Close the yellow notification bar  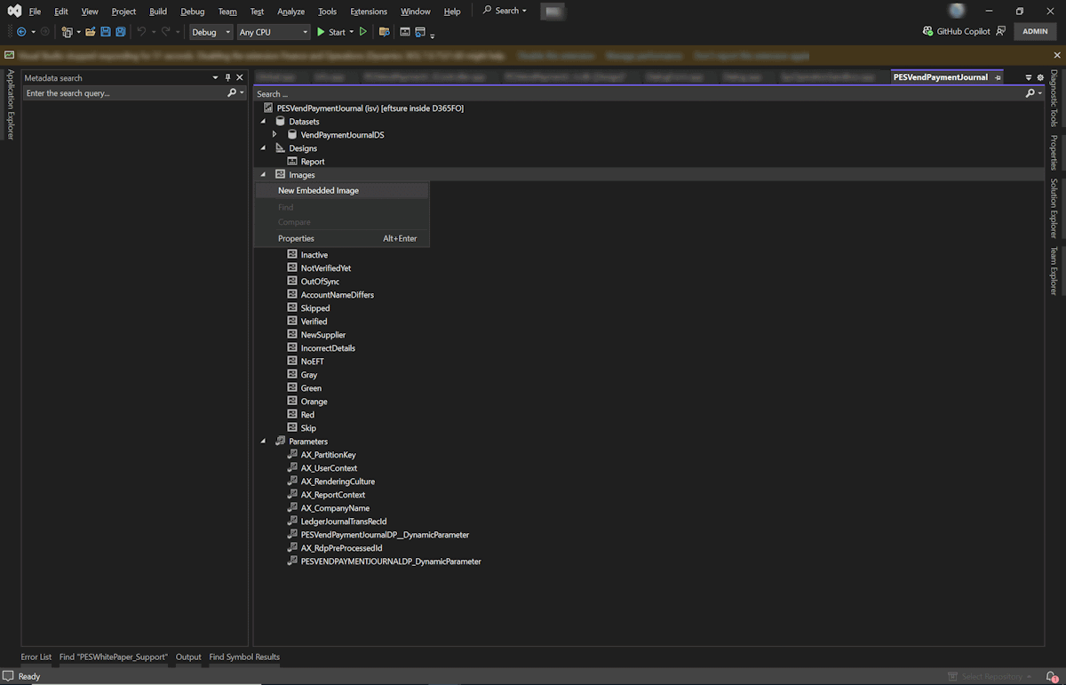(x=1056, y=55)
